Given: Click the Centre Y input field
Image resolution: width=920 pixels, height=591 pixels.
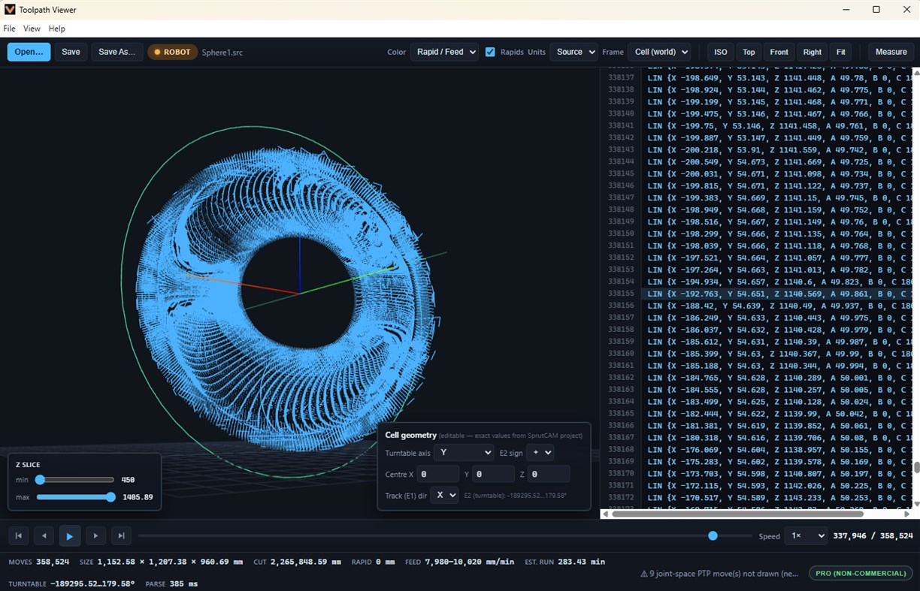Looking at the screenshot, I should 493,474.
